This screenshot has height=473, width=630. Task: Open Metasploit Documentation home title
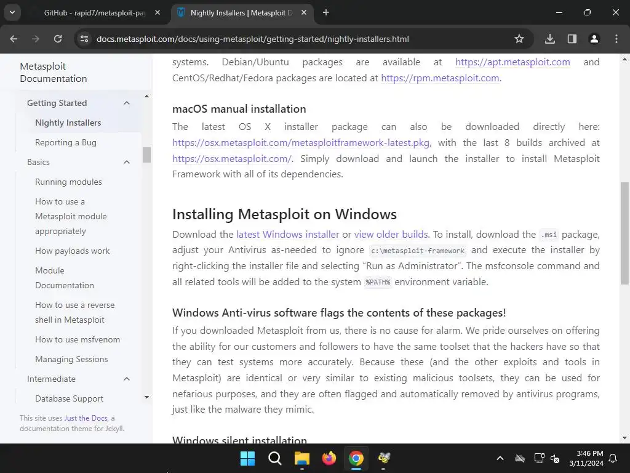54,73
